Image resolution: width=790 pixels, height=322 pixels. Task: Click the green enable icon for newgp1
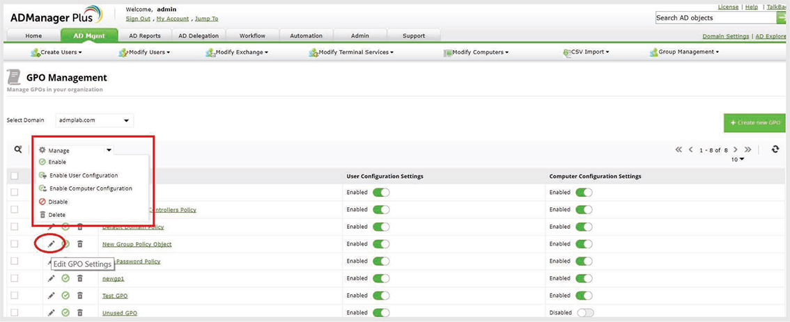point(65,278)
